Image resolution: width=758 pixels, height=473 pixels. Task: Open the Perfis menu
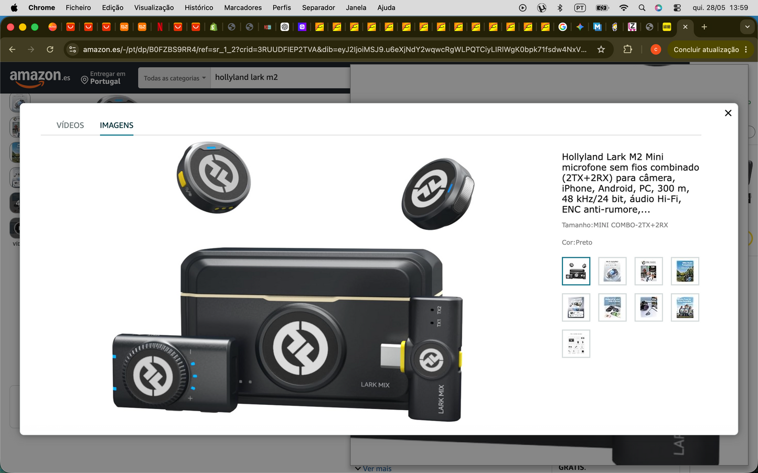(x=282, y=7)
